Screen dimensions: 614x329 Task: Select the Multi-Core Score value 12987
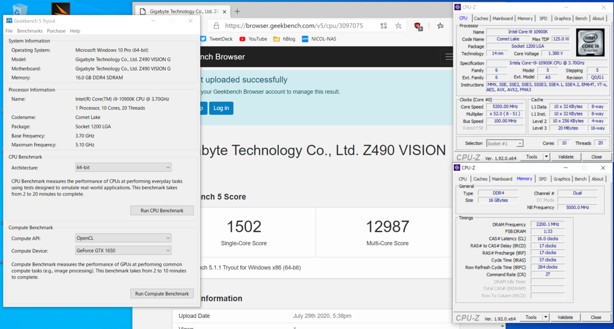387,227
